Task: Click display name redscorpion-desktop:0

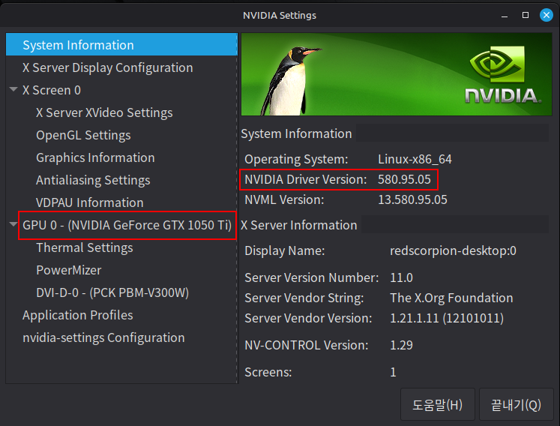Action: coord(453,251)
